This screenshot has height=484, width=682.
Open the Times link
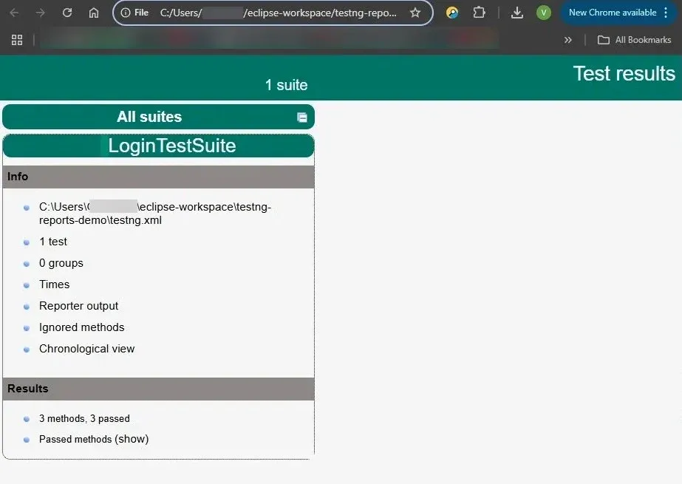pos(55,284)
